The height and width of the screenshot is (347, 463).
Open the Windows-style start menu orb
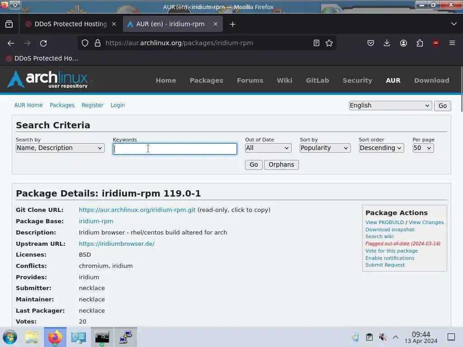pyautogui.click(x=10, y=337)
